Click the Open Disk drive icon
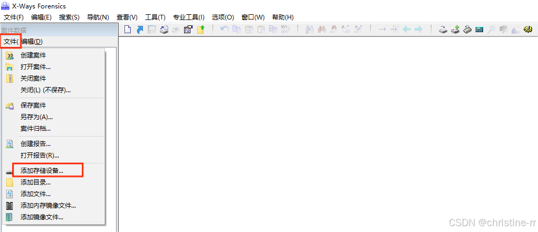Viewport: 538px width, 232px height. 443,30
